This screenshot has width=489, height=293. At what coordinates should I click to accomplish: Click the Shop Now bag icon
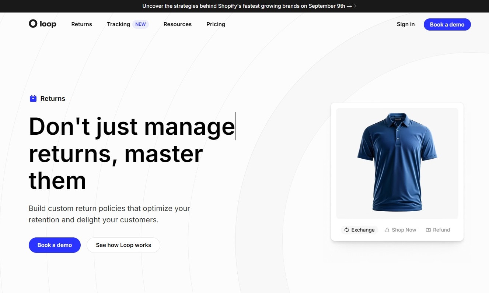[x=387, y=230]
